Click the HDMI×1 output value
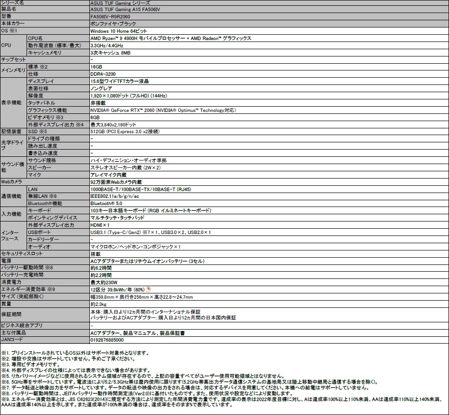The image size is (449, 415). (99, 225)
